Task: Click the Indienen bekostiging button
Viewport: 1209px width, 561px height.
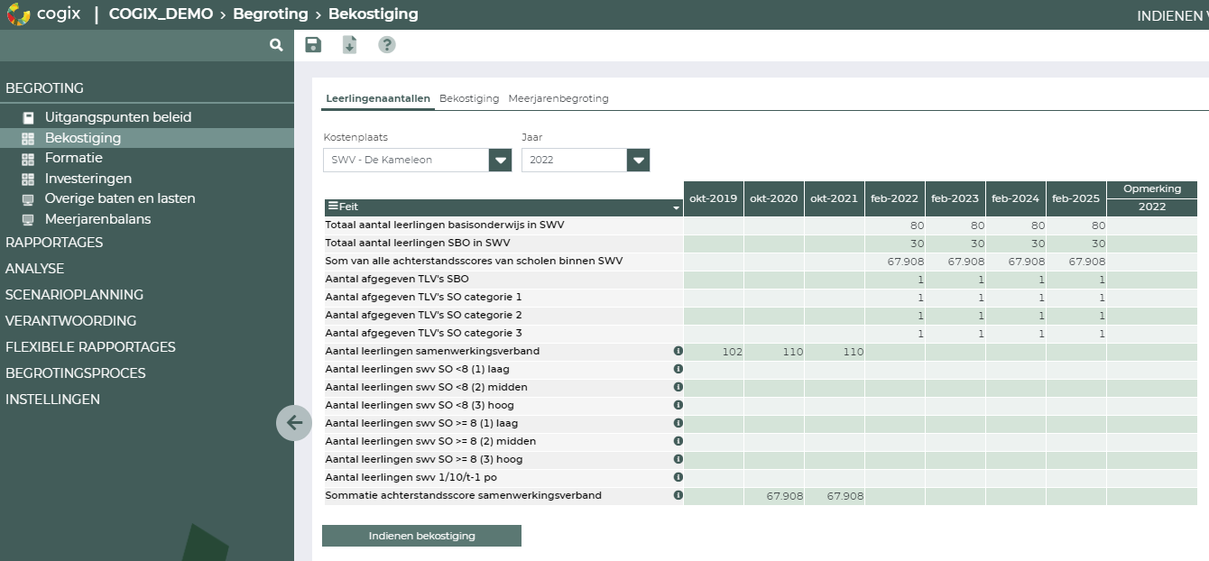Action: [421, 536]
